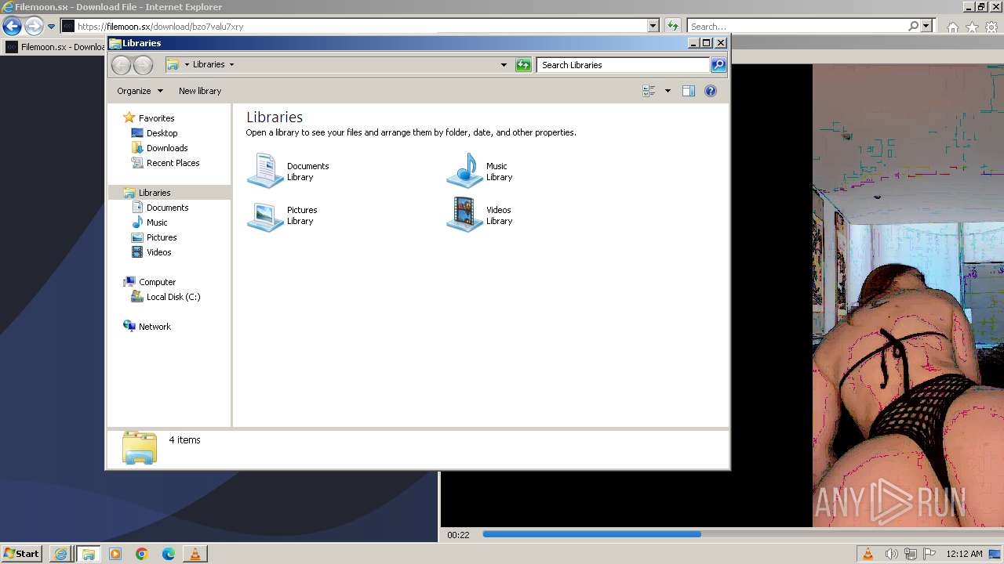The width and height of the screenshot is (1004, 564).
Task: Click the Start button
Action: (22, 554)
